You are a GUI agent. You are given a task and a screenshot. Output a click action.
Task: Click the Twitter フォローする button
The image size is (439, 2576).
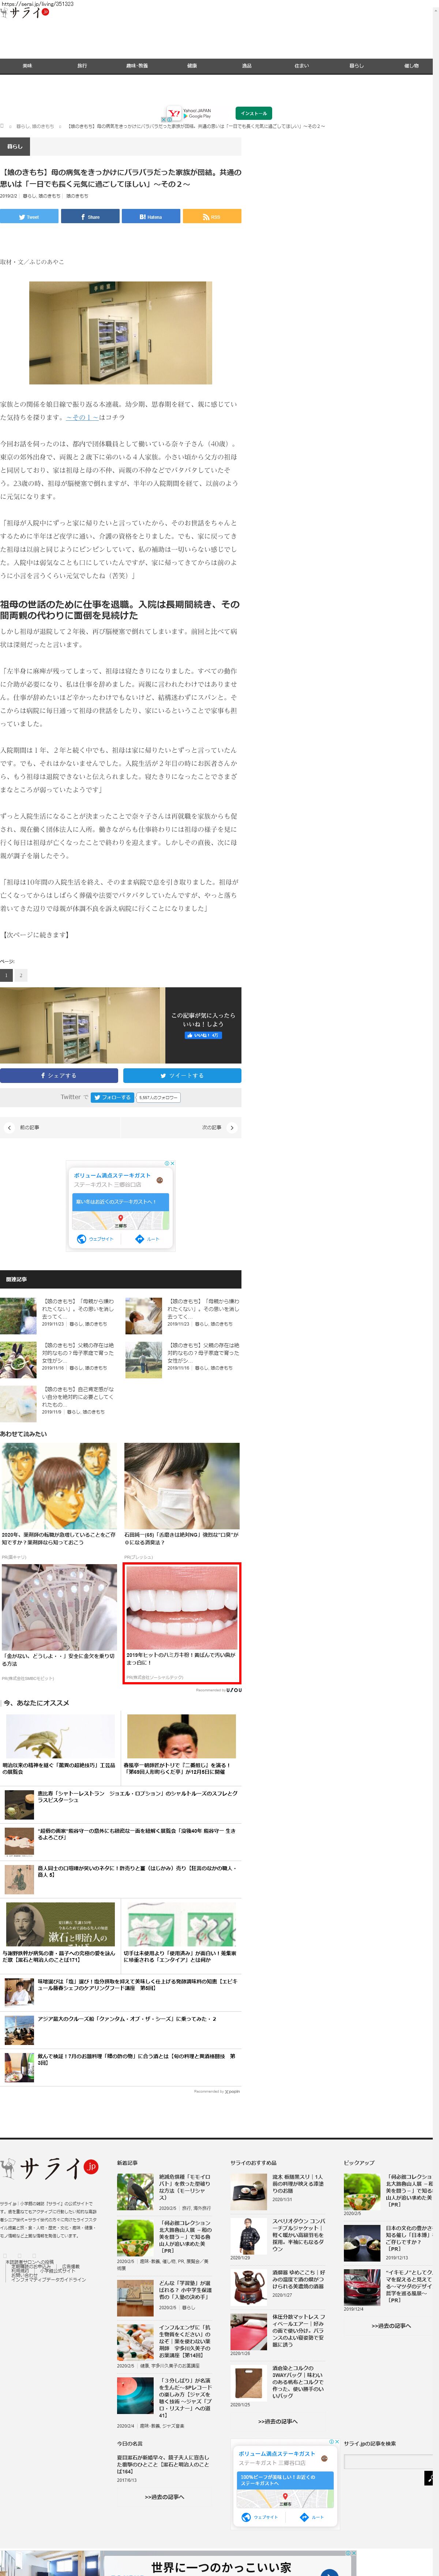pyautogui.click(x=112, y=1097)
